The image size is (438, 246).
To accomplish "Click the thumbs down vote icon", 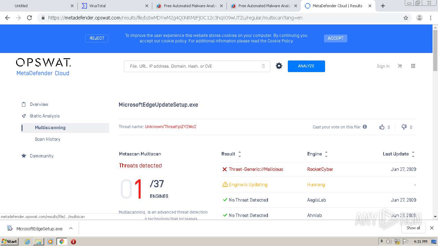I will (x=404, y=127).
